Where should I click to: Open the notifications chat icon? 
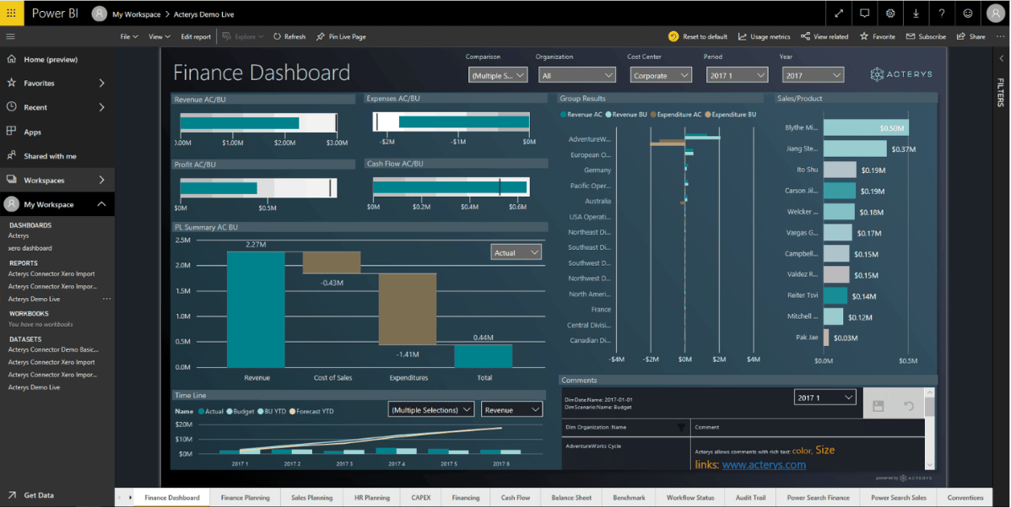pos(865,13)
